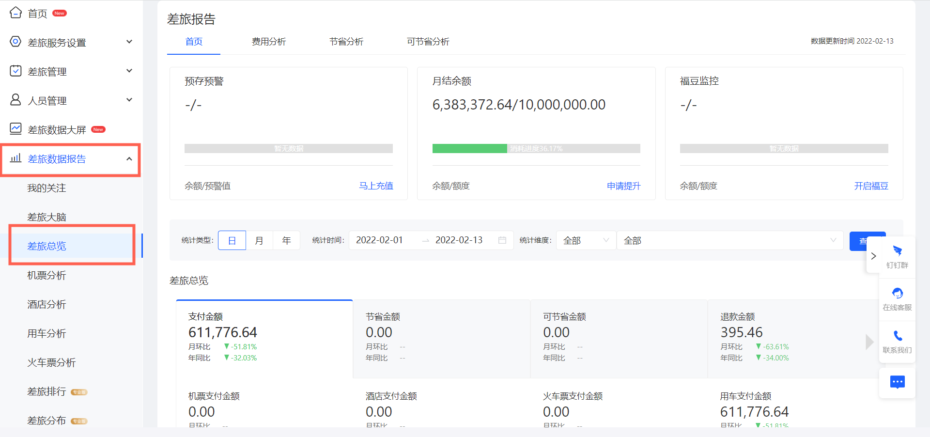Collapse the floating help panel arrow
The height and width of the screenshot is (437, 930).
(873, 256)
